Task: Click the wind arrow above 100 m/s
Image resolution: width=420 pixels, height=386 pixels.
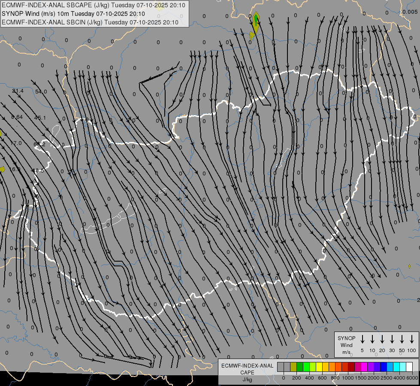Action: click(x=412, y=339)
